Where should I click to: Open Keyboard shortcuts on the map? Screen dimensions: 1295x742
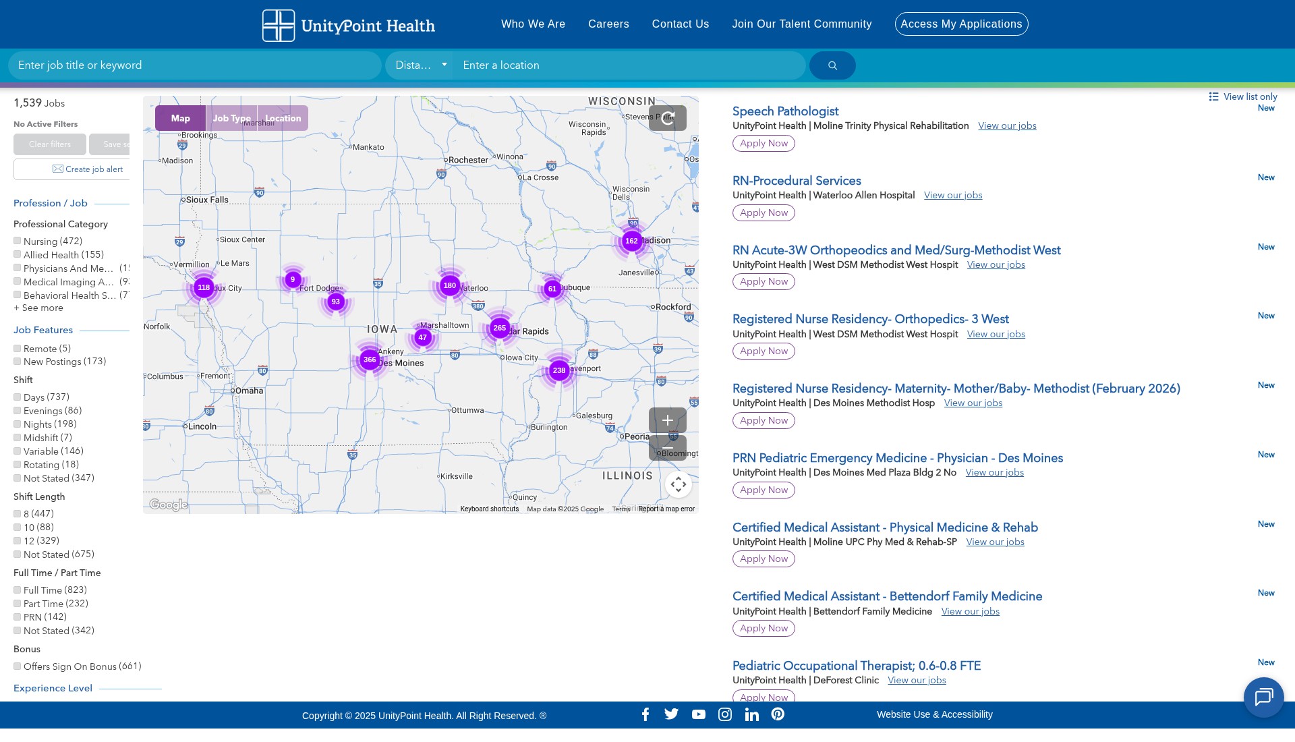point(490,509)
